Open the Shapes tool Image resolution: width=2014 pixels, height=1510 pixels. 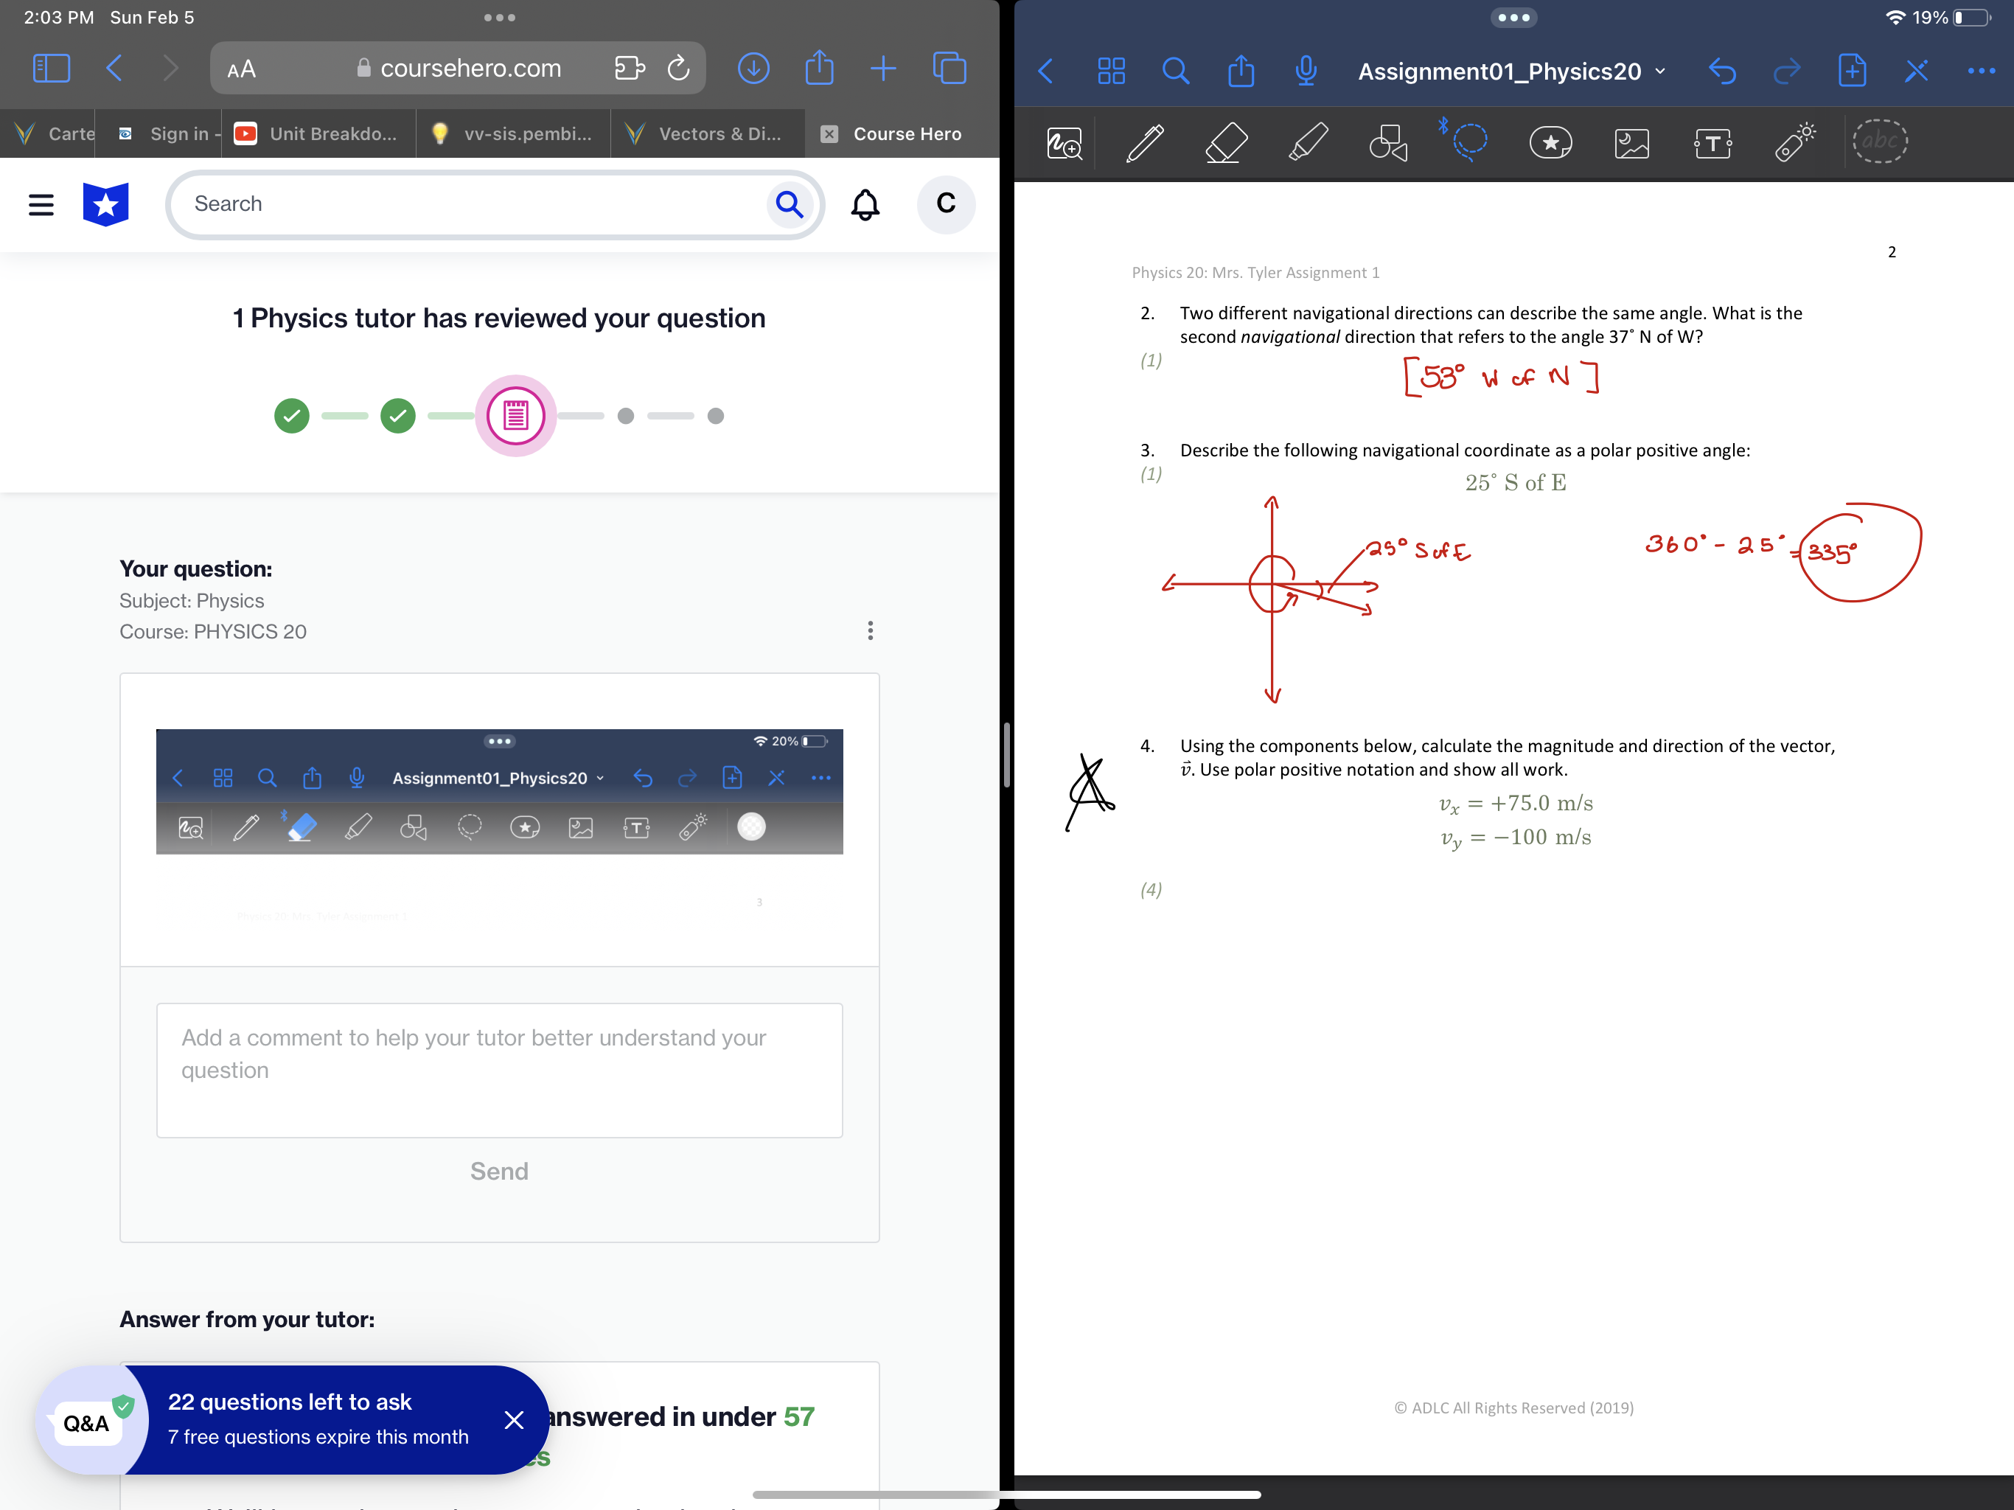(1387, 143)
